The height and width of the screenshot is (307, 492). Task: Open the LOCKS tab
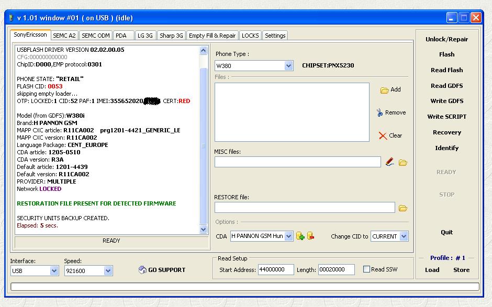click(x=250, y=36)
